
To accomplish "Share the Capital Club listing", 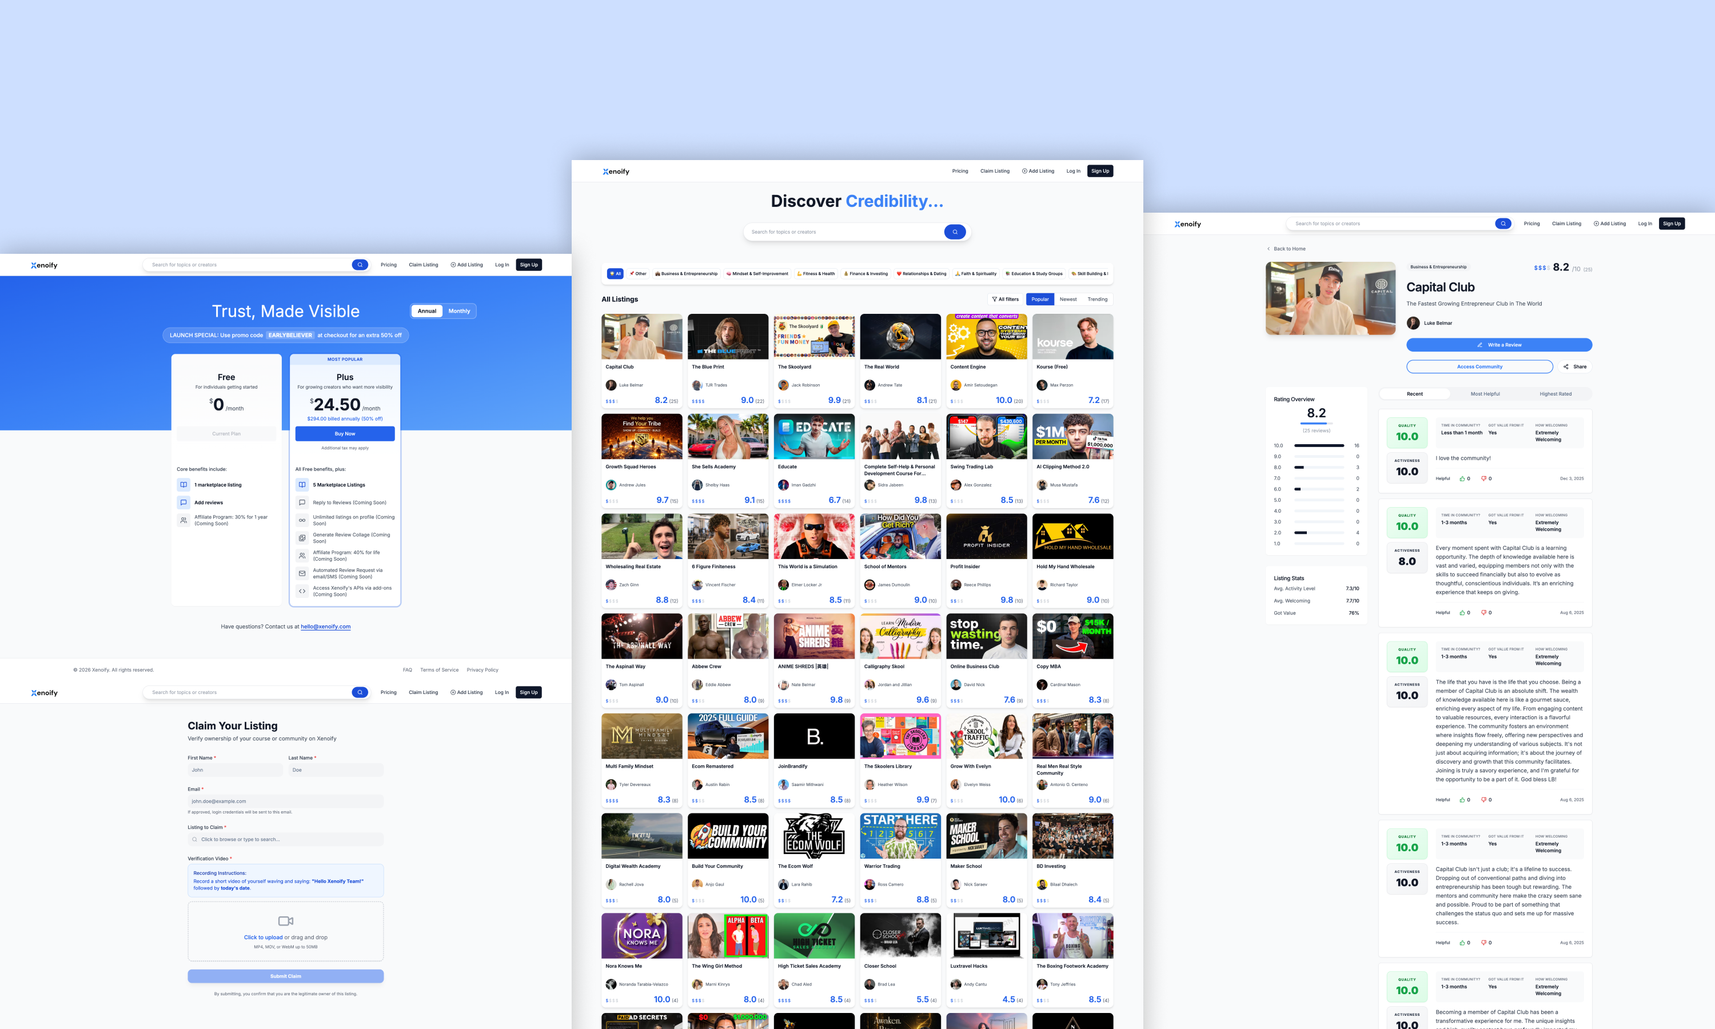I will pos(1575,367).
